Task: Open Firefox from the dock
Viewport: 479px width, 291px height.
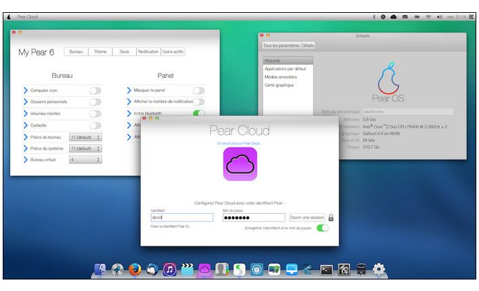Action: 134,269
